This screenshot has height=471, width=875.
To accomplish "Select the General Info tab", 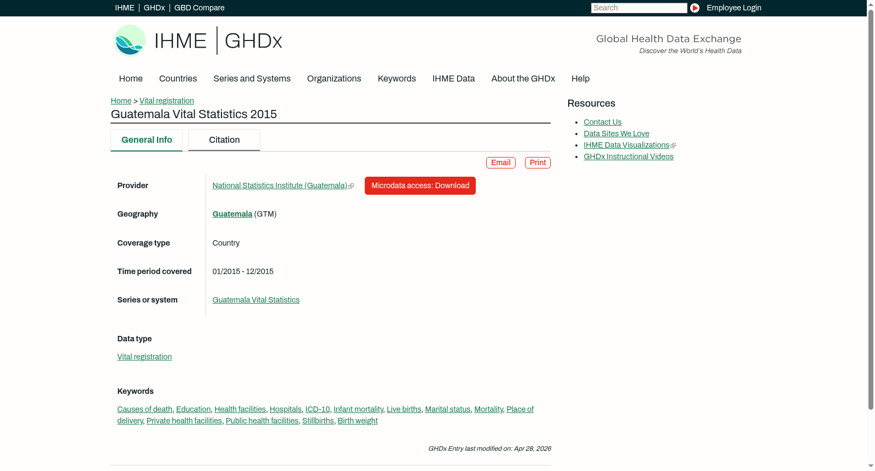I will tap(147, 140).
